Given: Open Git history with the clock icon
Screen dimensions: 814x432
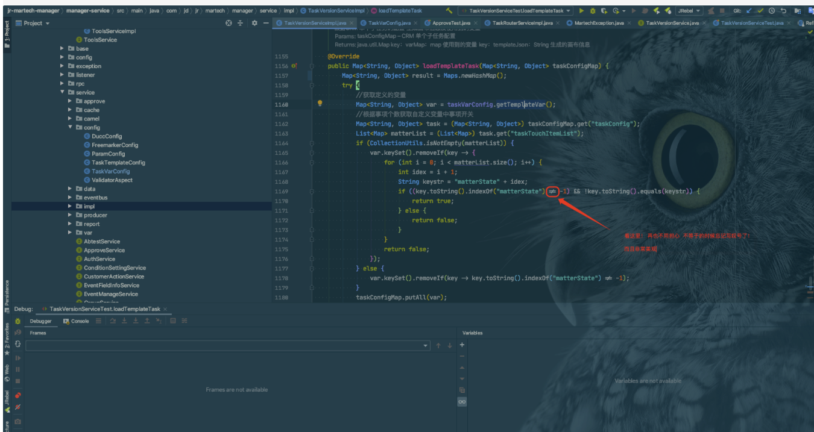Looking at the screenshot, I should click(772, 11).
